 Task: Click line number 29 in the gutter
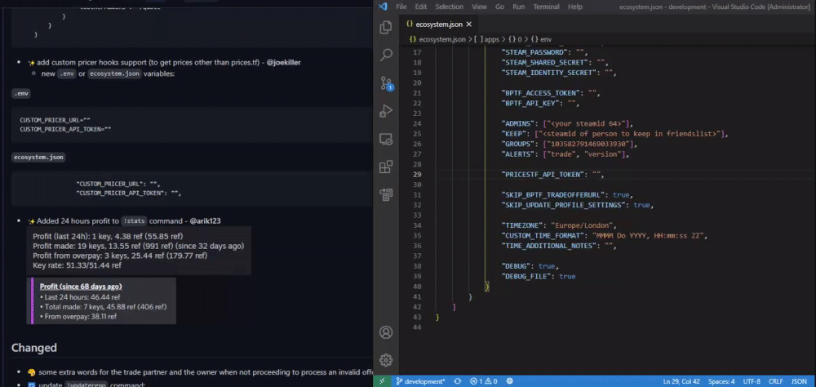coord(417,175)
